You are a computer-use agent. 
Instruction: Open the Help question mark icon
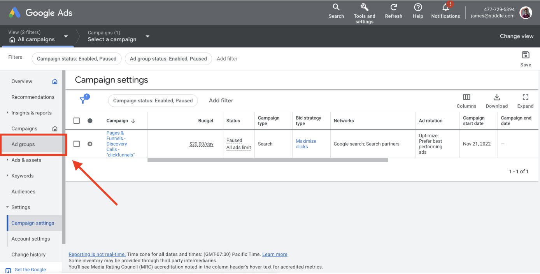coord(418,7)
